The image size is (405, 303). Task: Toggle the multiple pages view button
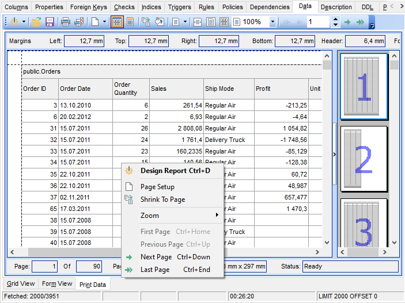pyautogui.click(x=224, y=22)
